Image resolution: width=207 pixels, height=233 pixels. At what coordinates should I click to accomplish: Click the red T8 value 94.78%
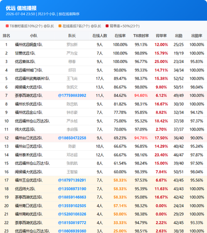[141, 138]
